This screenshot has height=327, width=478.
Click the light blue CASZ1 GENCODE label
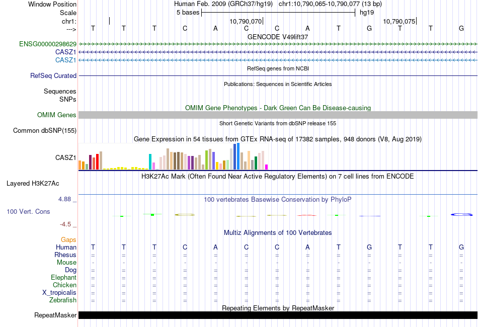point(65,60)
